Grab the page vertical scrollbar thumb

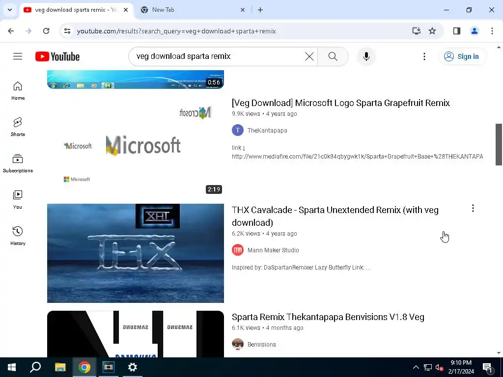(x=499, y=144)
